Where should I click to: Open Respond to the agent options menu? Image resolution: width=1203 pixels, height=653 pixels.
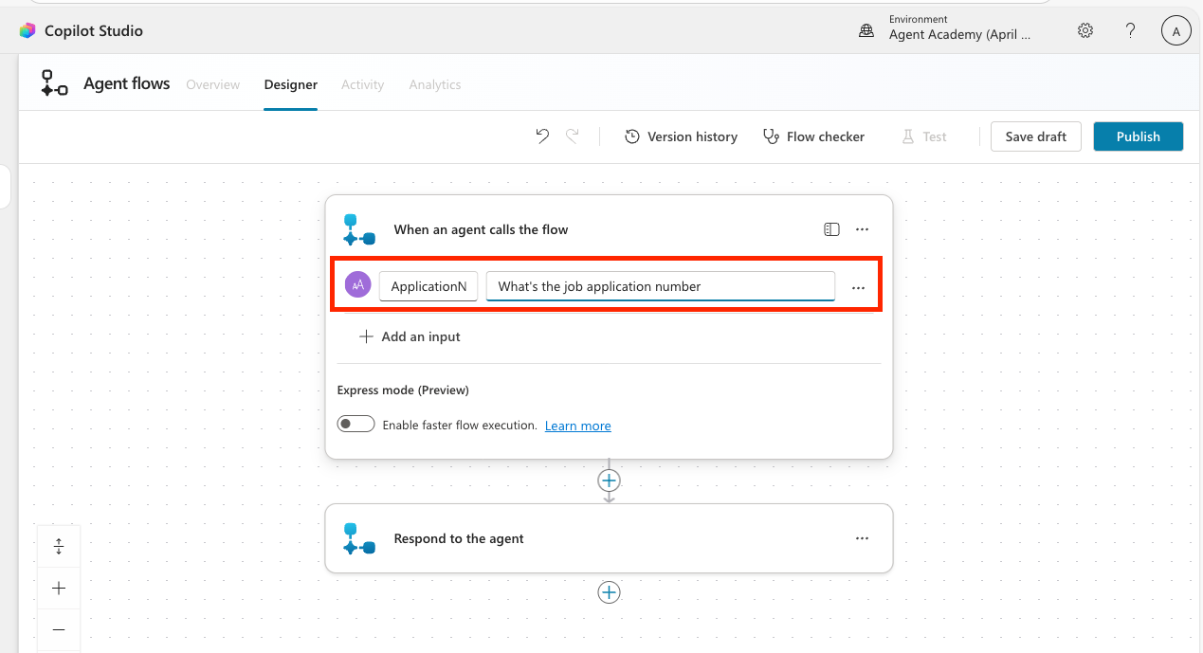[x=862, y=538]
